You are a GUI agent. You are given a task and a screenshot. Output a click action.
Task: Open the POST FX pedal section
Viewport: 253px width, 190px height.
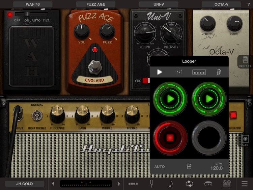[x=245, y=62]
